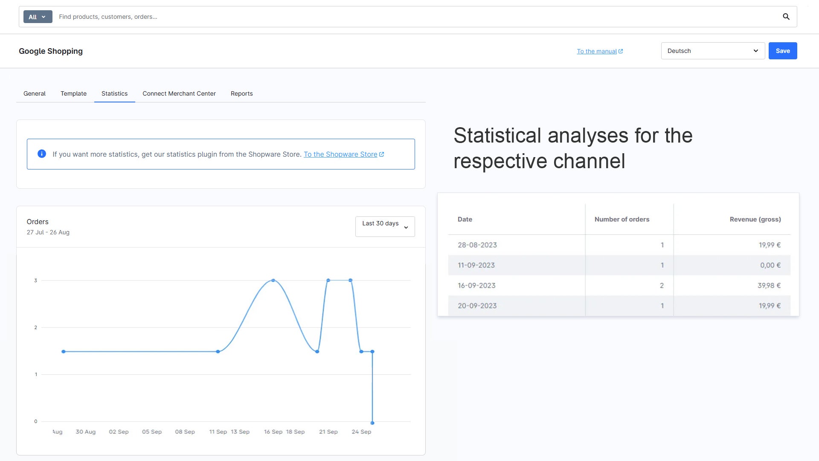The height and width of the screenshot is (461, 819).
Task: Click the Google Shopping page title
Action: pos(51,51)
